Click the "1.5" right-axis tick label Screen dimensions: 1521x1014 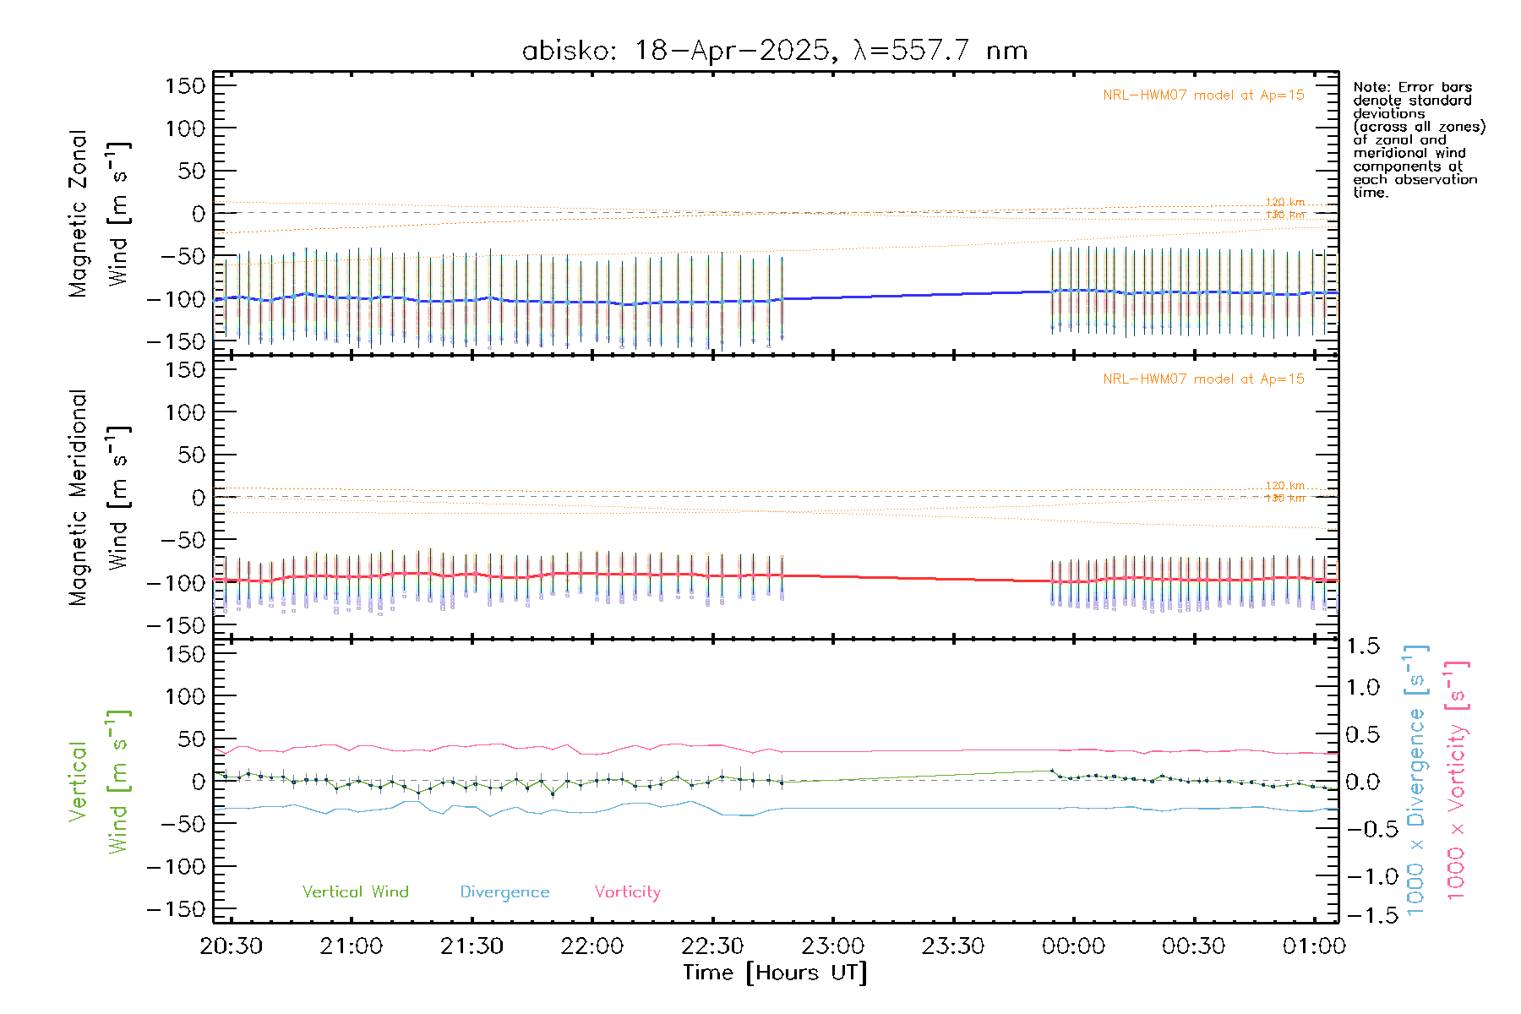[x=1363, y=647]
